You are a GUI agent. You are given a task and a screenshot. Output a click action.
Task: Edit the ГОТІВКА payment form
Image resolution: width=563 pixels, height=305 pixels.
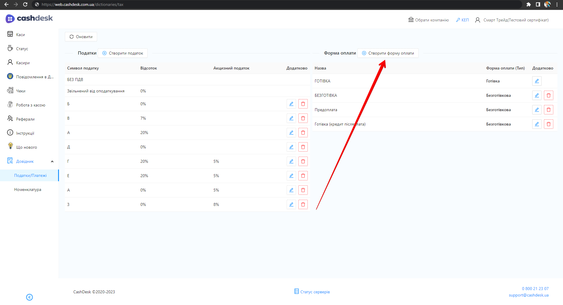pos(537,81)
